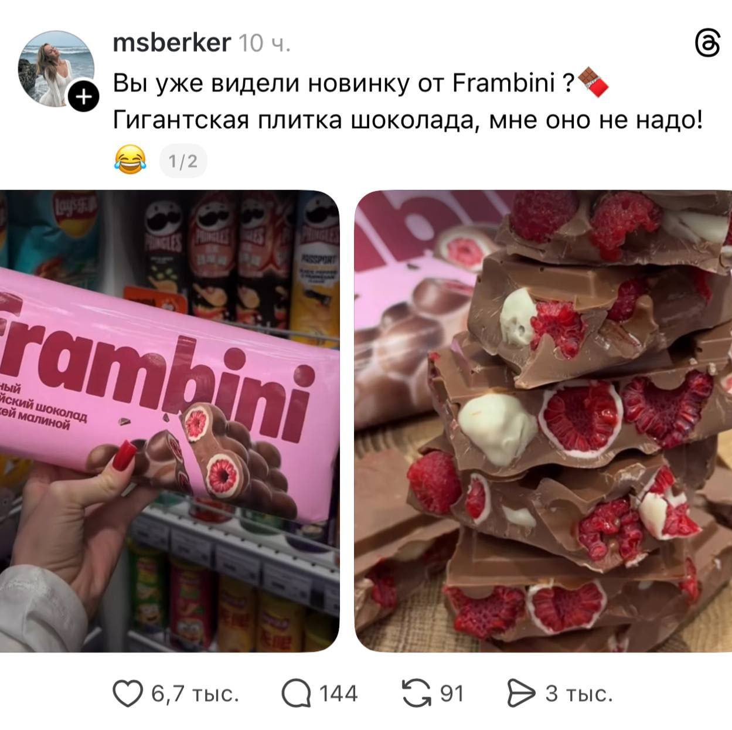Select the 1/2 thread part badge
This screenshot has height=730, width=732.
183,161
